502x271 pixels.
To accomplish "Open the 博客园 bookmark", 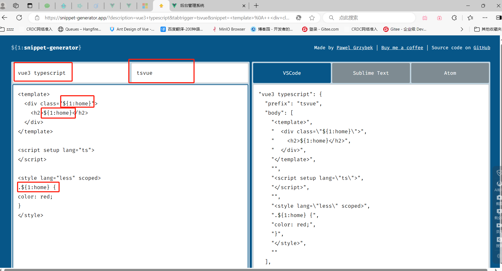I will [x=272, y=29].
